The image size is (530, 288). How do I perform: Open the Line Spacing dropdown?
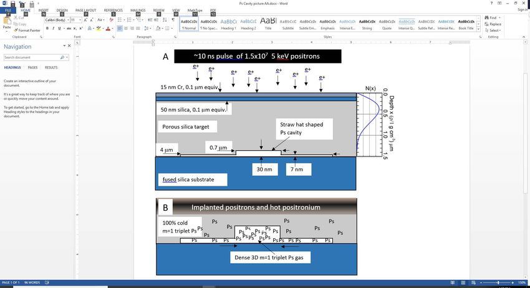(x=148, y=29)
